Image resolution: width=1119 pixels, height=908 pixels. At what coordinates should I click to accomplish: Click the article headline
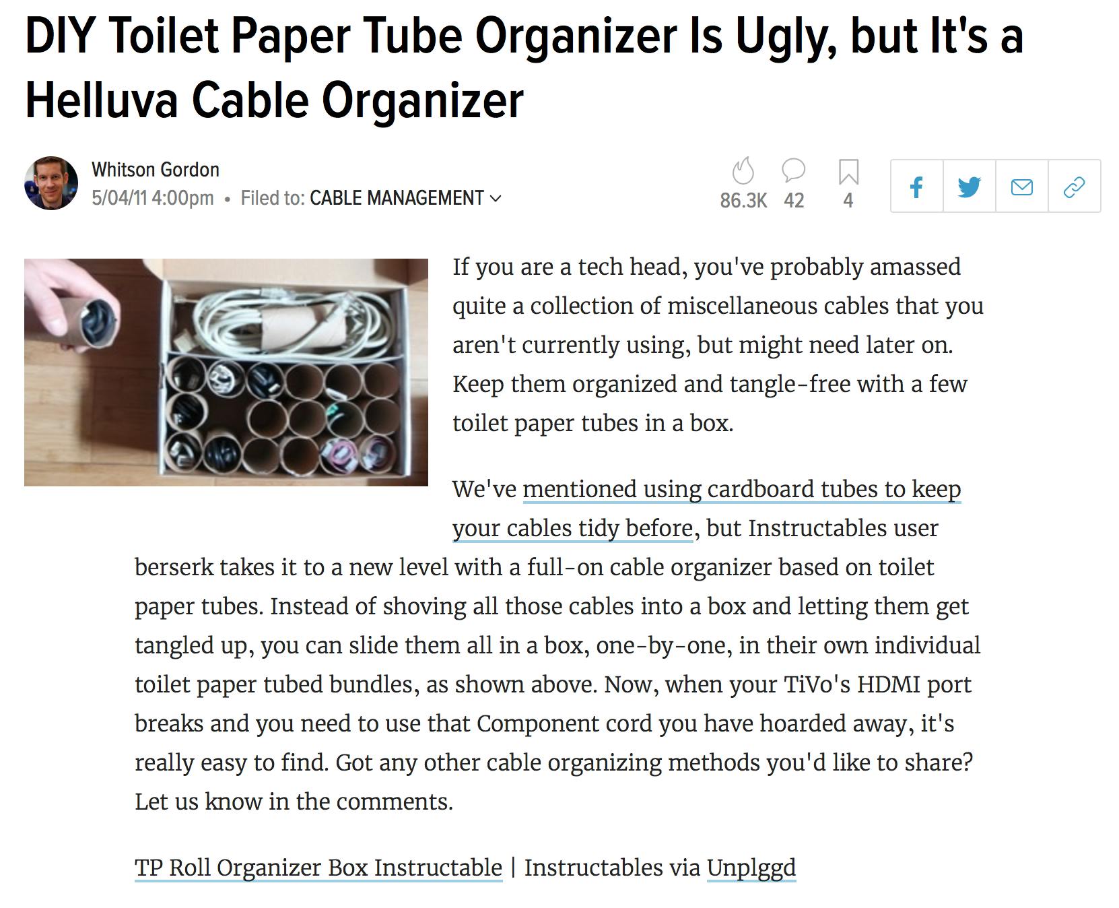pos(524,67)
